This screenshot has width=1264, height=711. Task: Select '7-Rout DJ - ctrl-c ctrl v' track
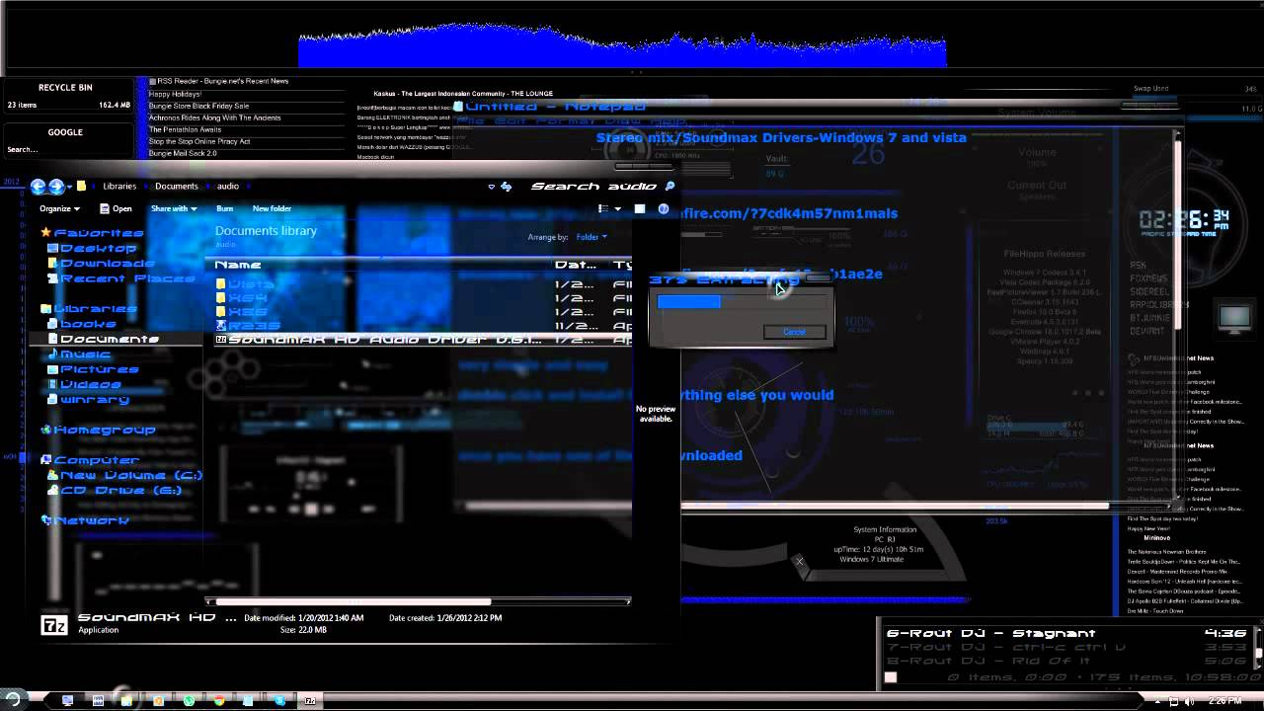1067,648
